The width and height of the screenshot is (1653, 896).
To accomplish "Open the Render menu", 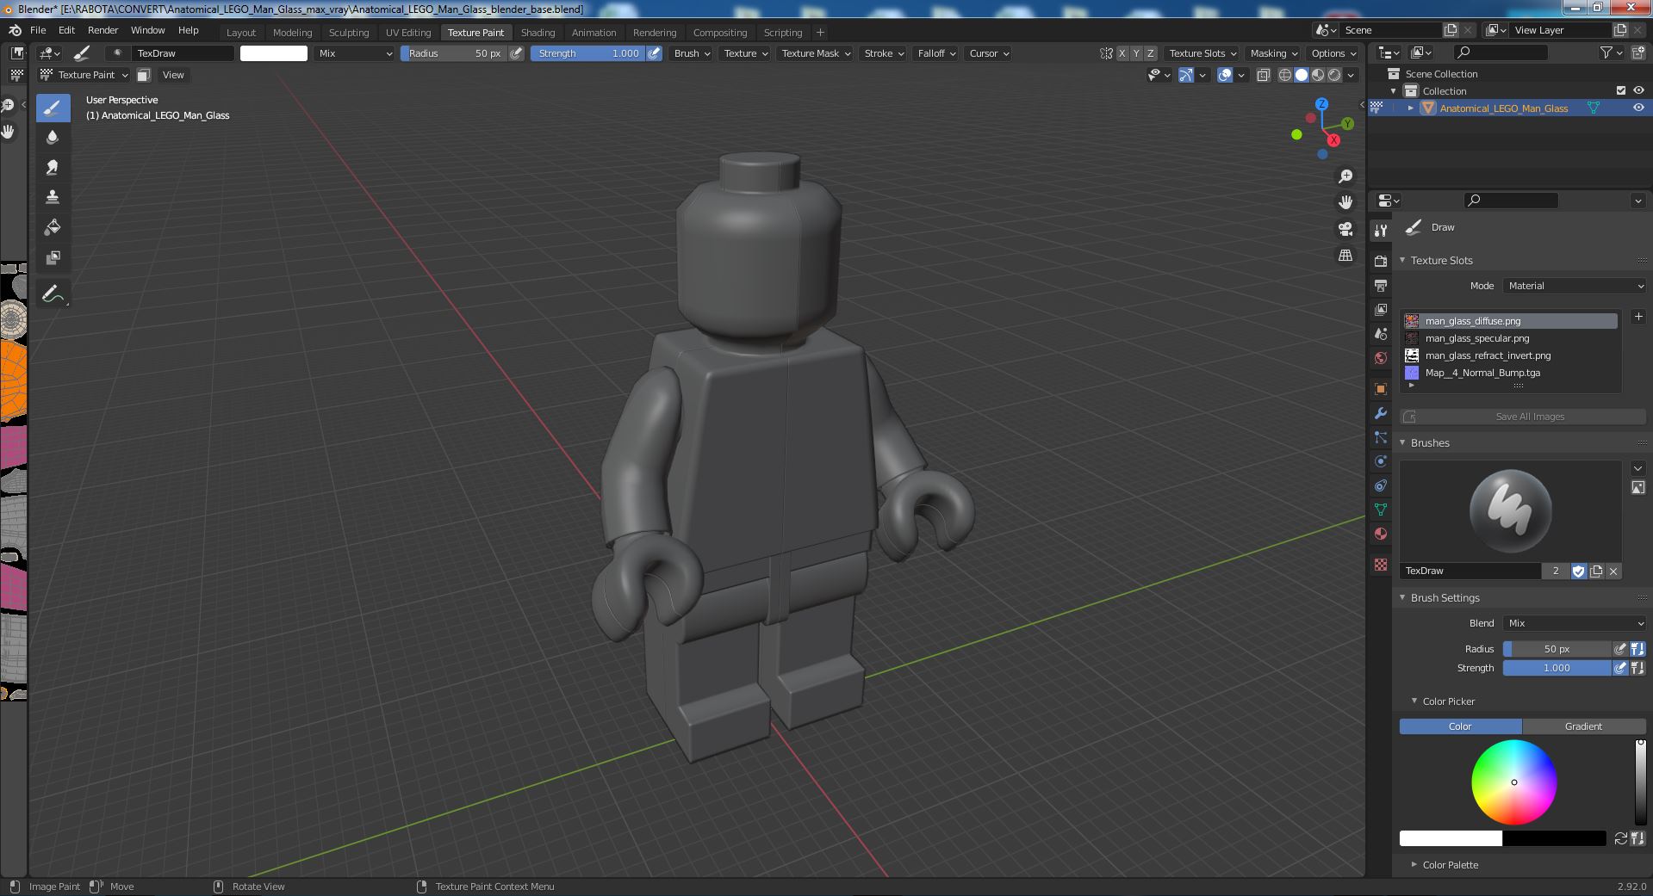I will pos(103,30).
